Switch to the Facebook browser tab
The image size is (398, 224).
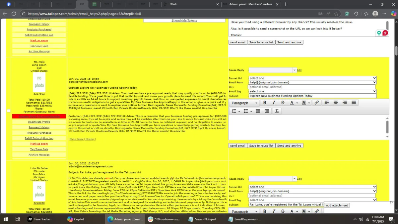point(9,4)
